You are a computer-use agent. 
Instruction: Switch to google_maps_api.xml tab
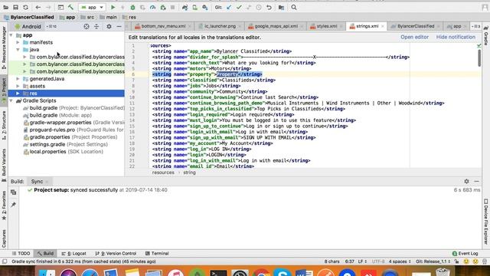click(x=275, y=26)
